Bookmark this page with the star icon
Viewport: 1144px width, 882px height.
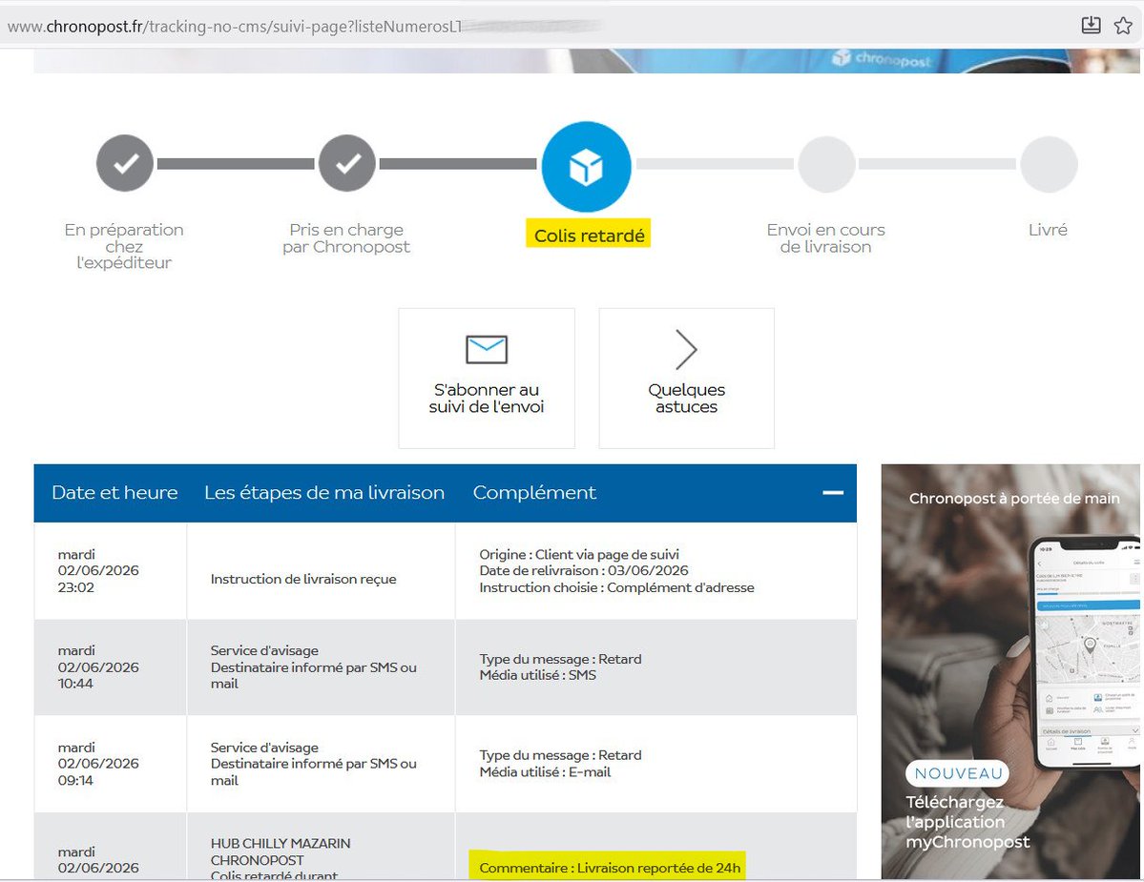[x=1123, y=26]
